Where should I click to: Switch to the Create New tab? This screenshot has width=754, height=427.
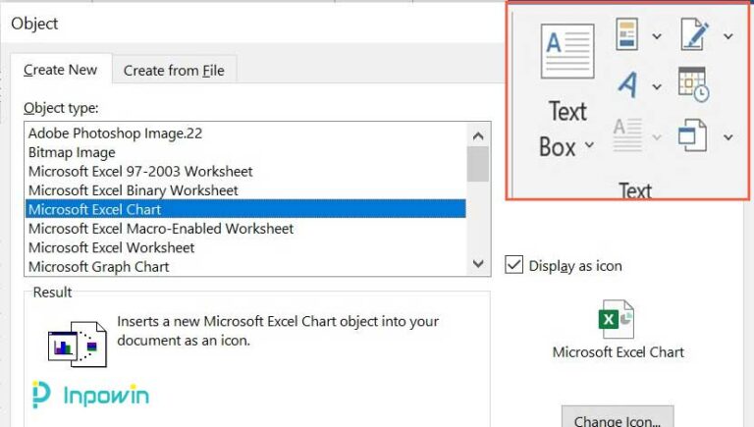[x=61, y=70]
